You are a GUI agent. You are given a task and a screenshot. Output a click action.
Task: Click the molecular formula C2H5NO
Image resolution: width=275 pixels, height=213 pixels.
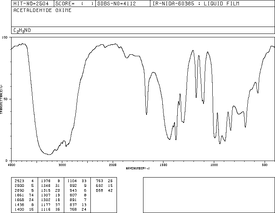(x=22, y=30)
